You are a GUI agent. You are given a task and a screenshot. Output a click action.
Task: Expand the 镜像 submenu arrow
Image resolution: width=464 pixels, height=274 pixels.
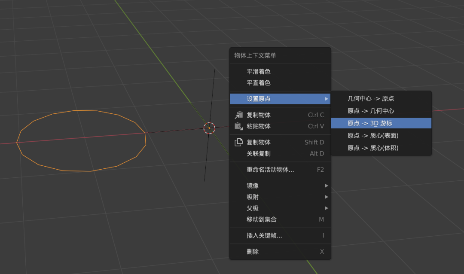pyautogui.click(x=327, y=186)
